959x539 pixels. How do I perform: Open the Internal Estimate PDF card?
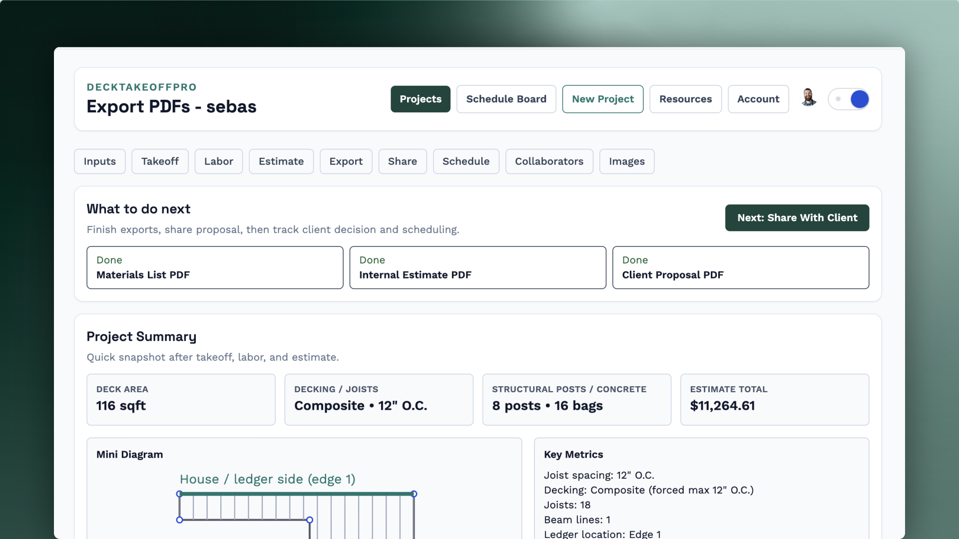(x=478, y=268)
